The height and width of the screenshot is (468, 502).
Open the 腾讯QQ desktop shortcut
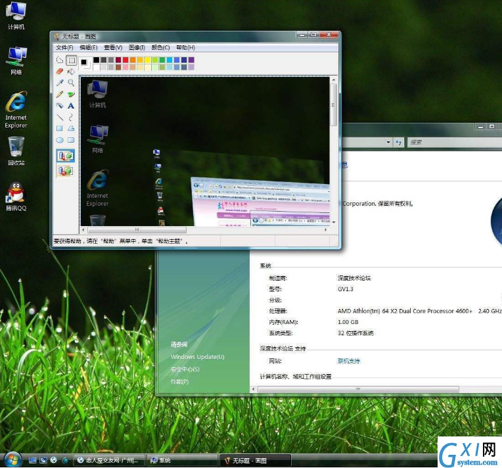(16, 197)
